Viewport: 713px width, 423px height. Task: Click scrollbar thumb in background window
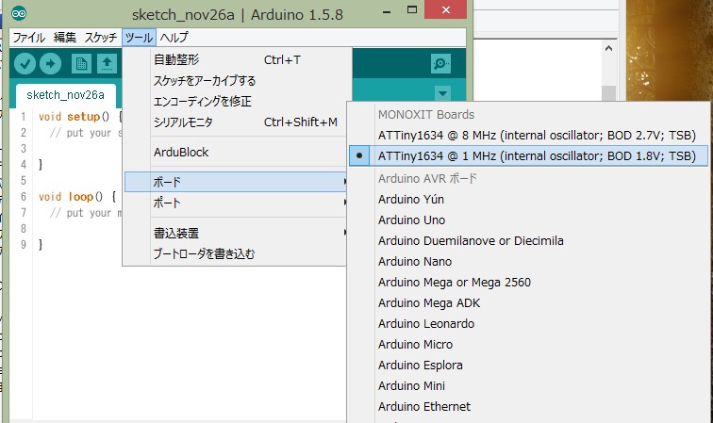coord(608,92)
